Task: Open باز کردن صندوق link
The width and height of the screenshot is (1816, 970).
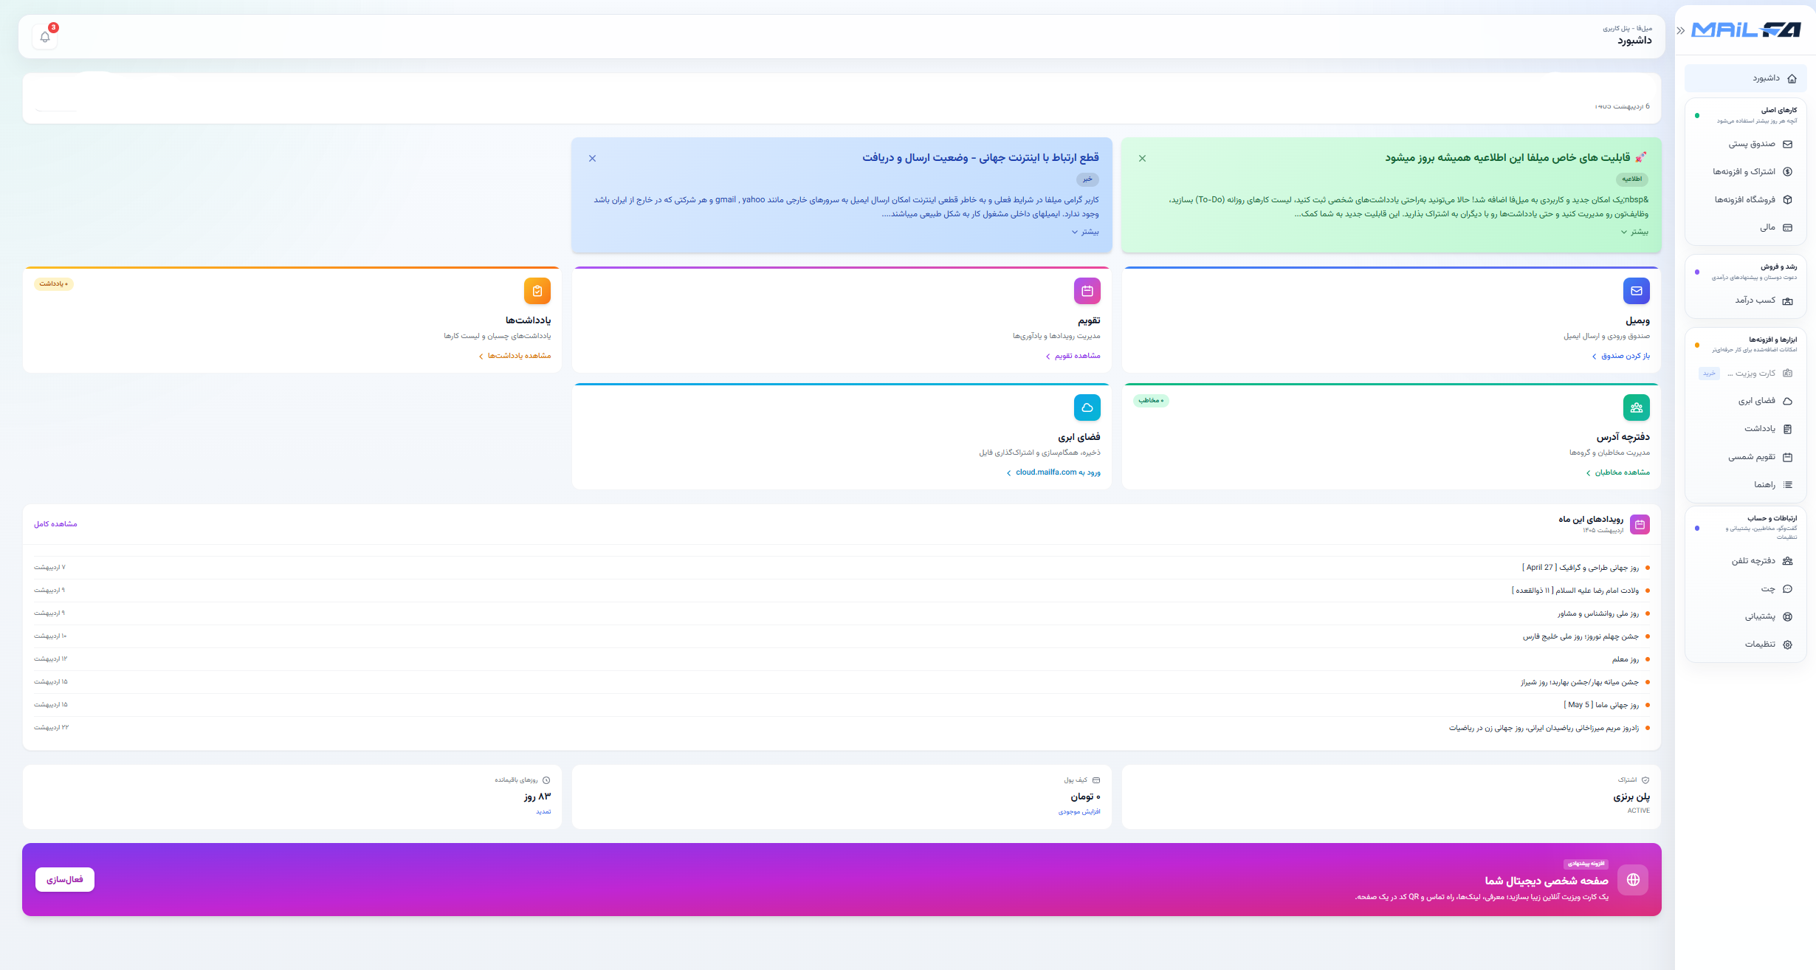Action: coord(1620,356)
